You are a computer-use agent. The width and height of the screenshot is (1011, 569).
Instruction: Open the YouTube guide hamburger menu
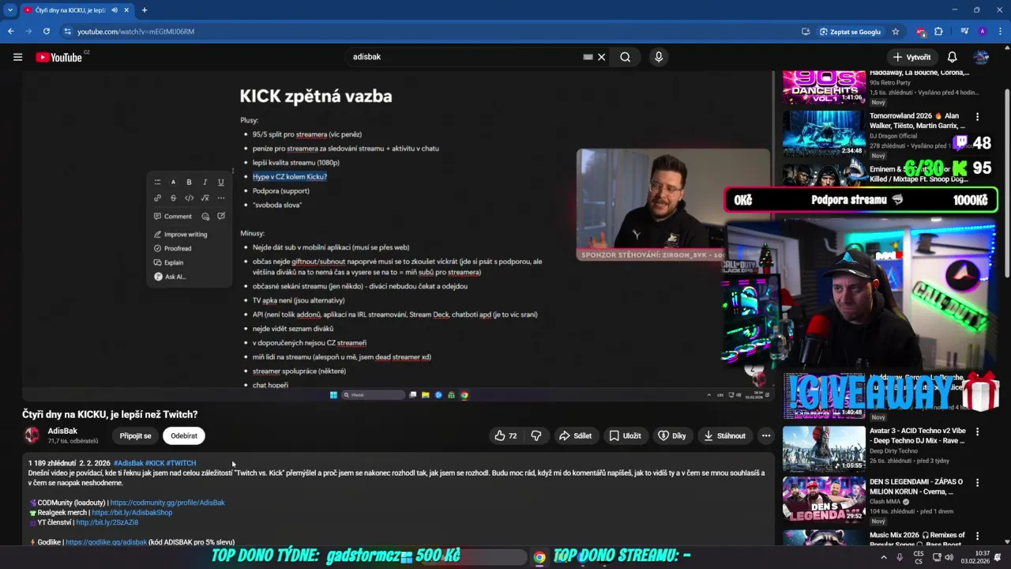pyautogui.click(x=17, y=57)
